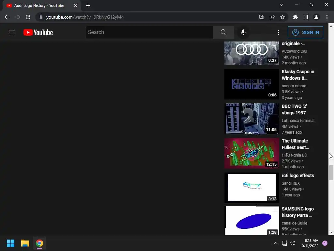
Task: Click title 'SAMSUNG logo history Parte ...'
Action: click(297, 212)
